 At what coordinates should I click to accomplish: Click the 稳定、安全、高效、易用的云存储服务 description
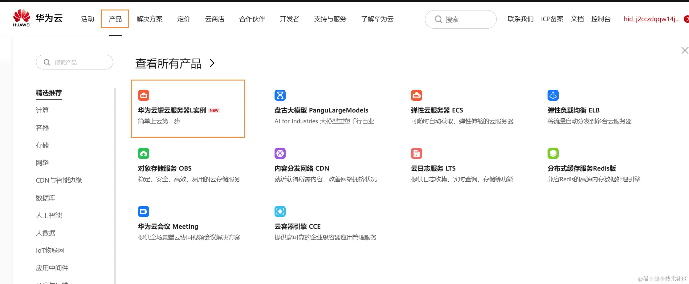(189, 179)
